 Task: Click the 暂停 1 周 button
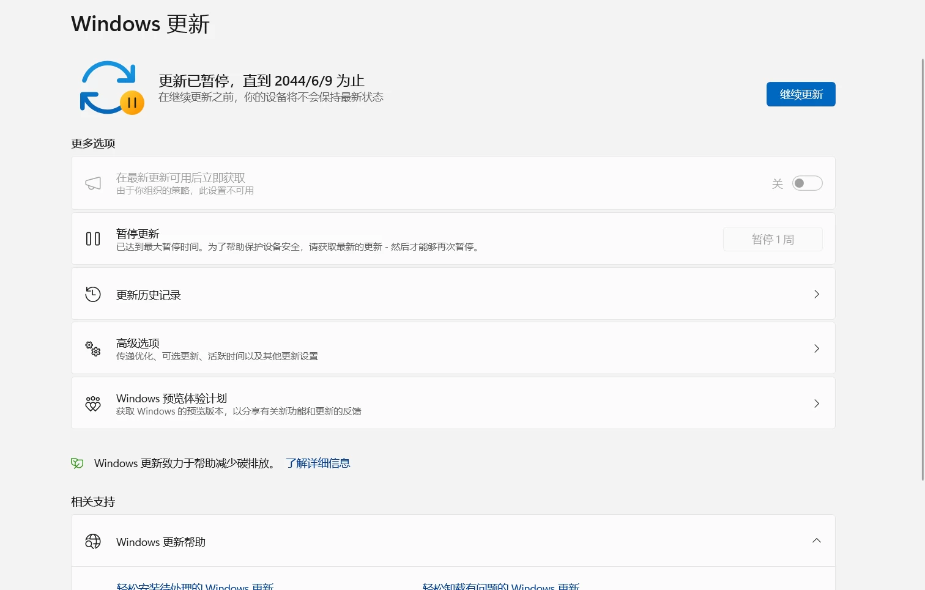(x=773, y=239)
